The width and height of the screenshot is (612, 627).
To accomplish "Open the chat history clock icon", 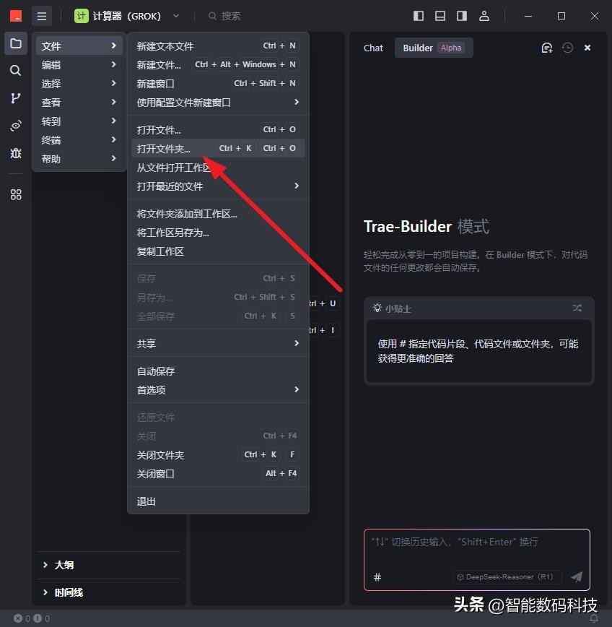I will click(x=567, y=47).
